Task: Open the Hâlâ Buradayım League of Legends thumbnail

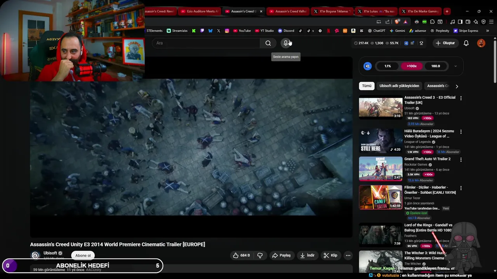Action: pos(381,141)
